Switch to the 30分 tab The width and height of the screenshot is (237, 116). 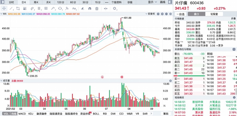[86, 2]
